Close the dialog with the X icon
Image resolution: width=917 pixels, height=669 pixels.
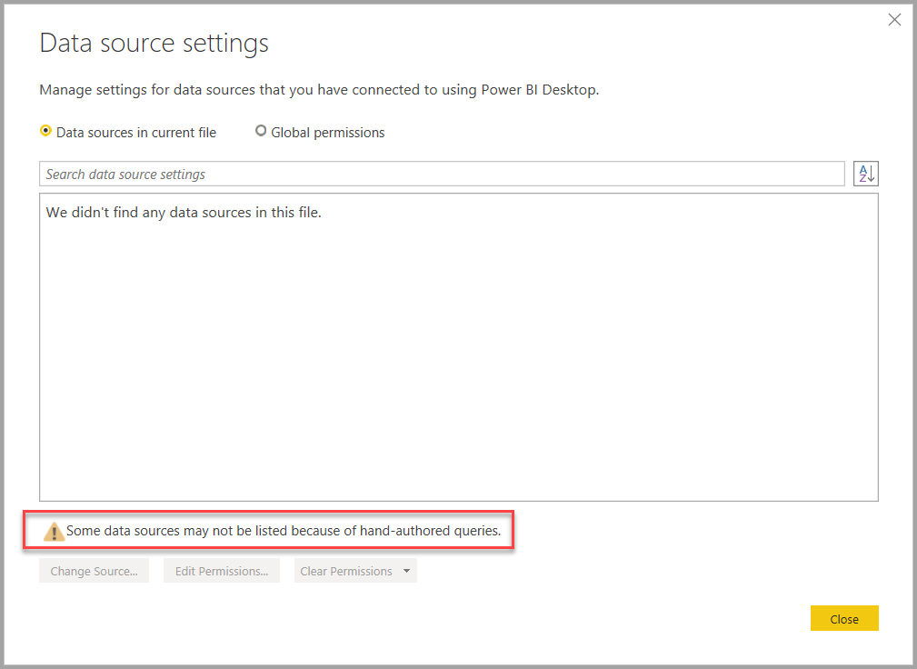coord(894,19)
